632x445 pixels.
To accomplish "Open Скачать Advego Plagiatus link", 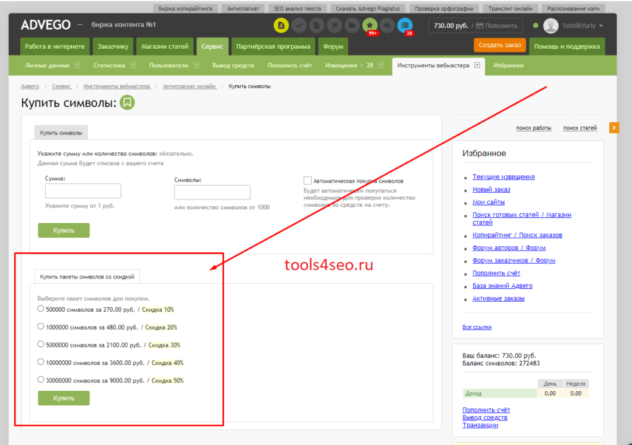I will (368, 9).
